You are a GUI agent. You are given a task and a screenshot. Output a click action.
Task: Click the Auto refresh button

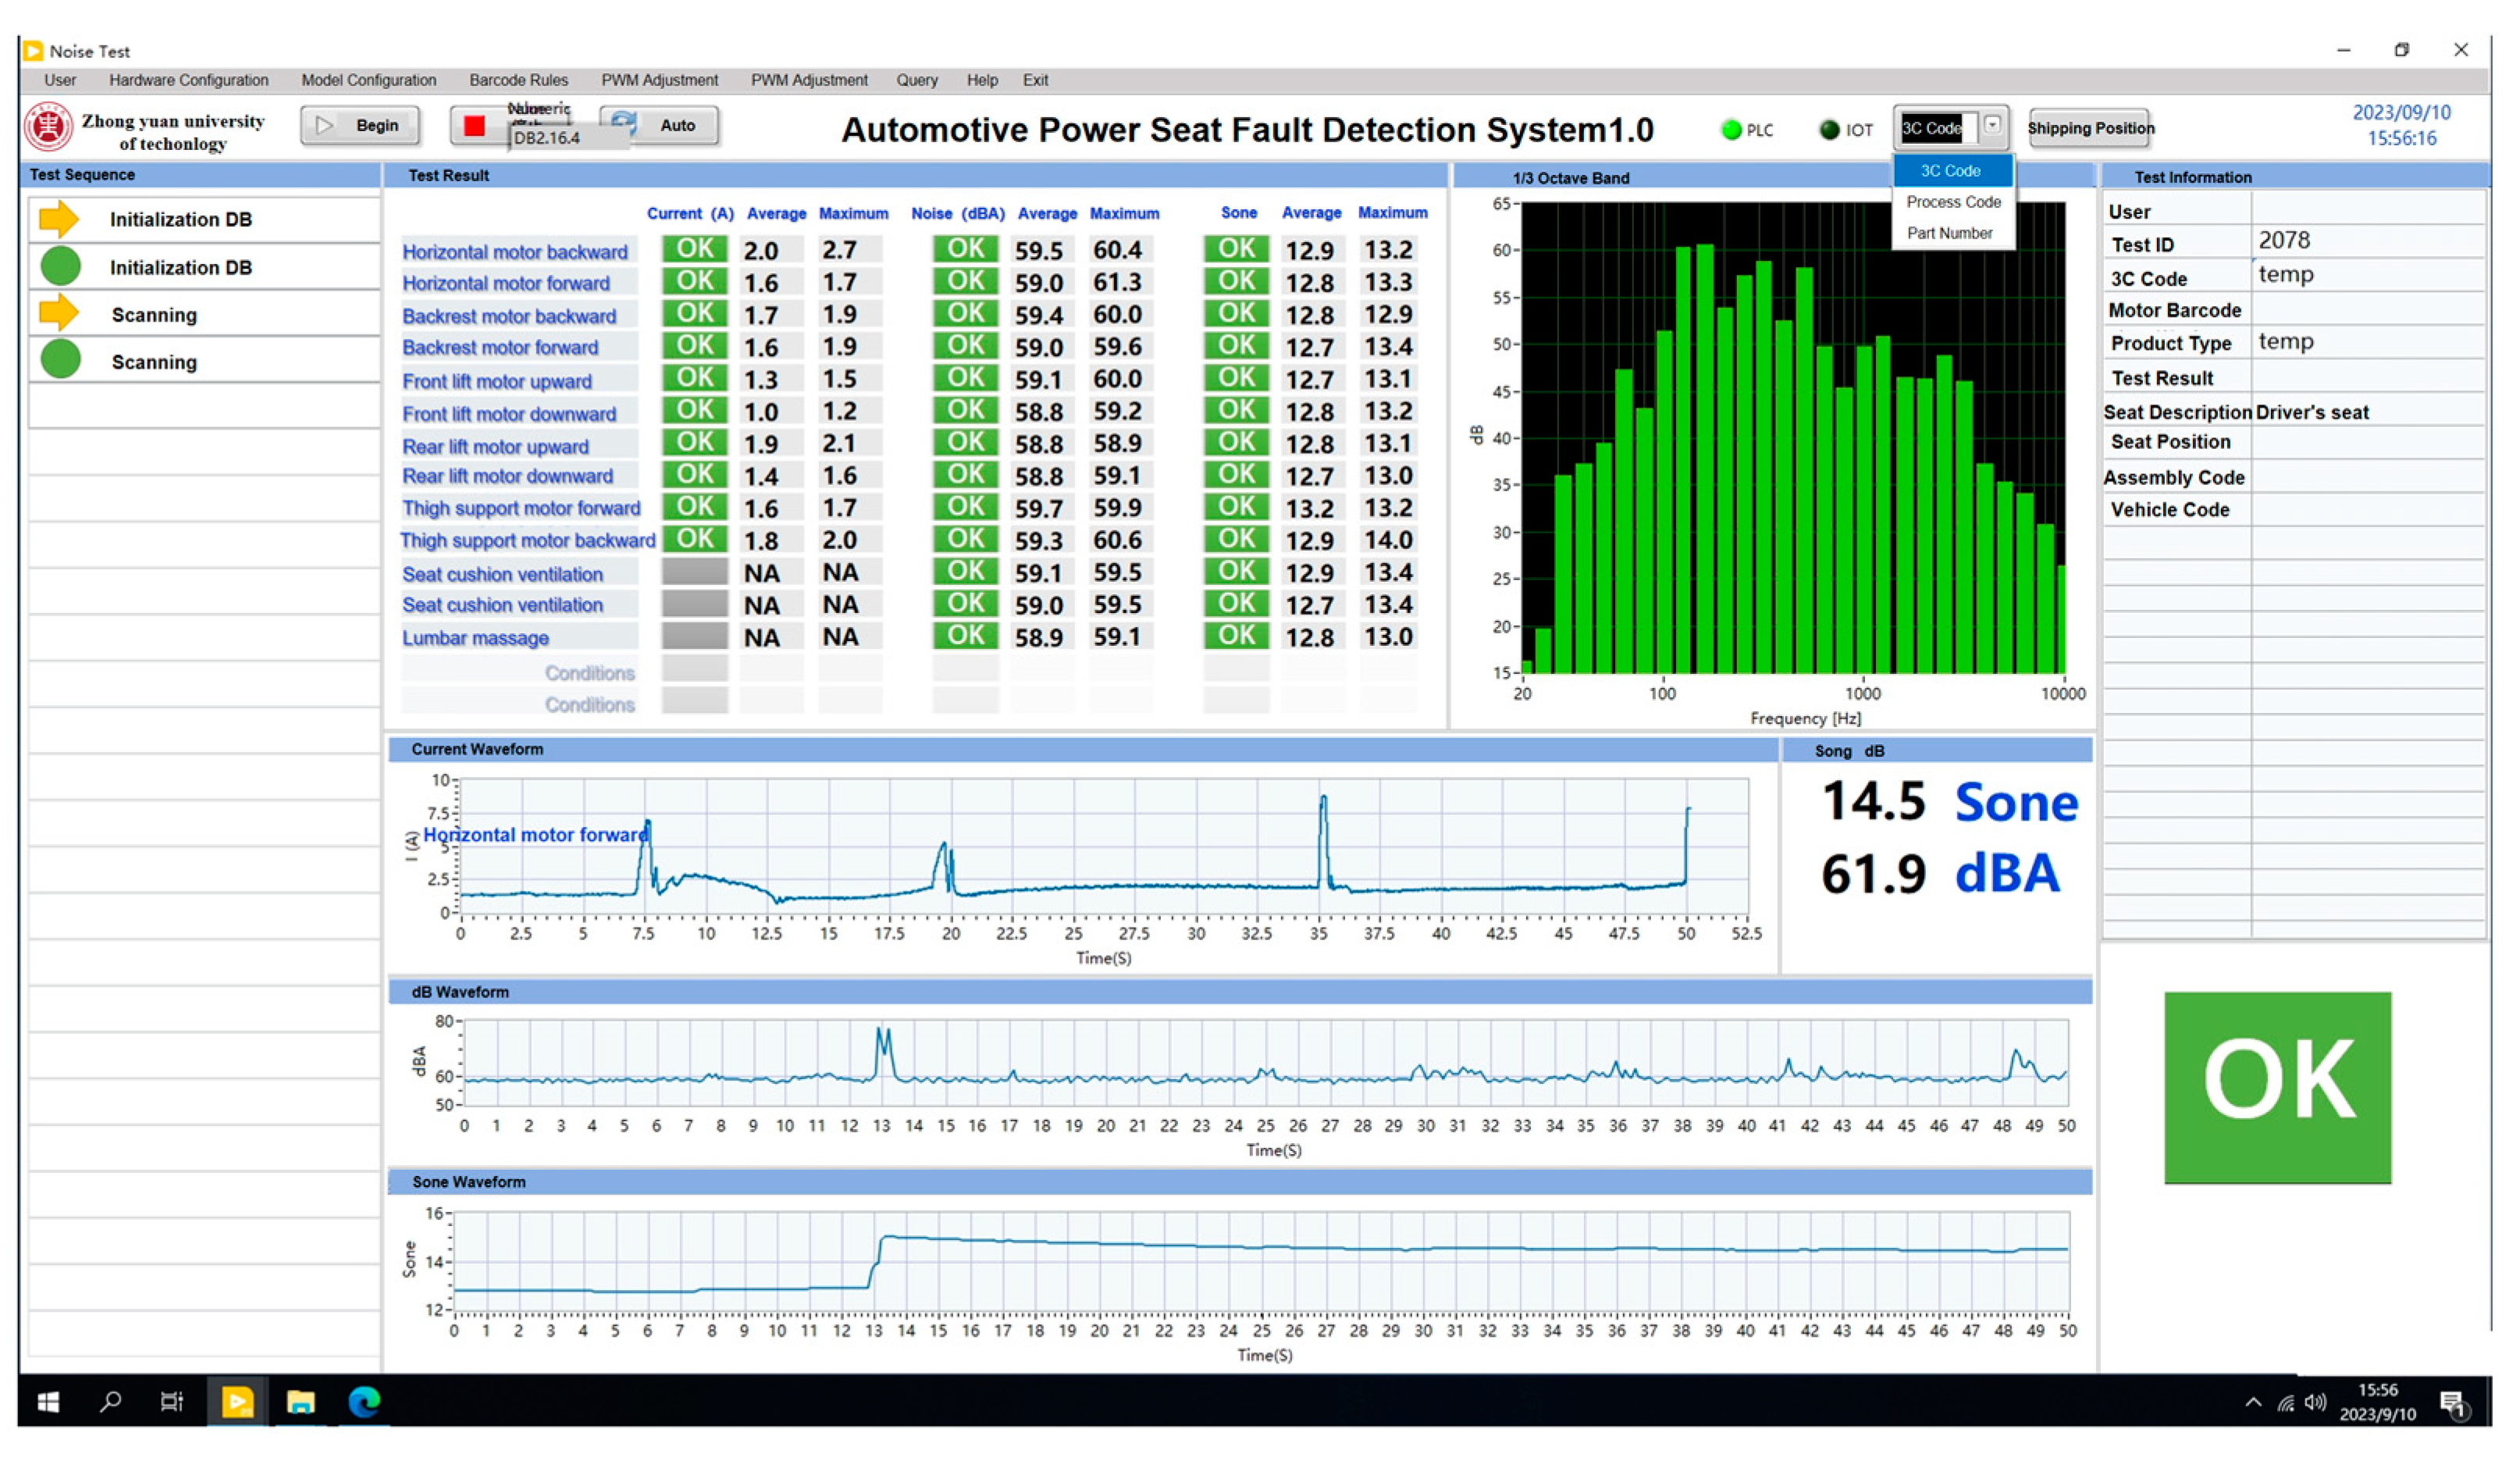click(660, 125)
